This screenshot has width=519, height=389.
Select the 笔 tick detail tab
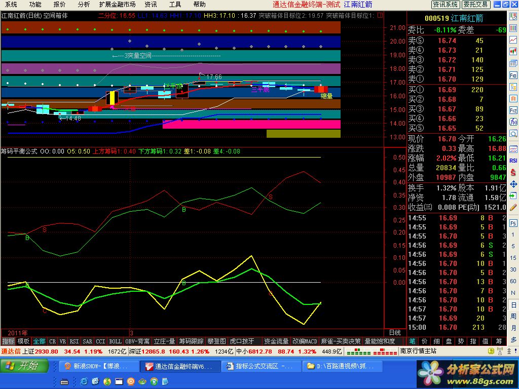tap(413, 341)
